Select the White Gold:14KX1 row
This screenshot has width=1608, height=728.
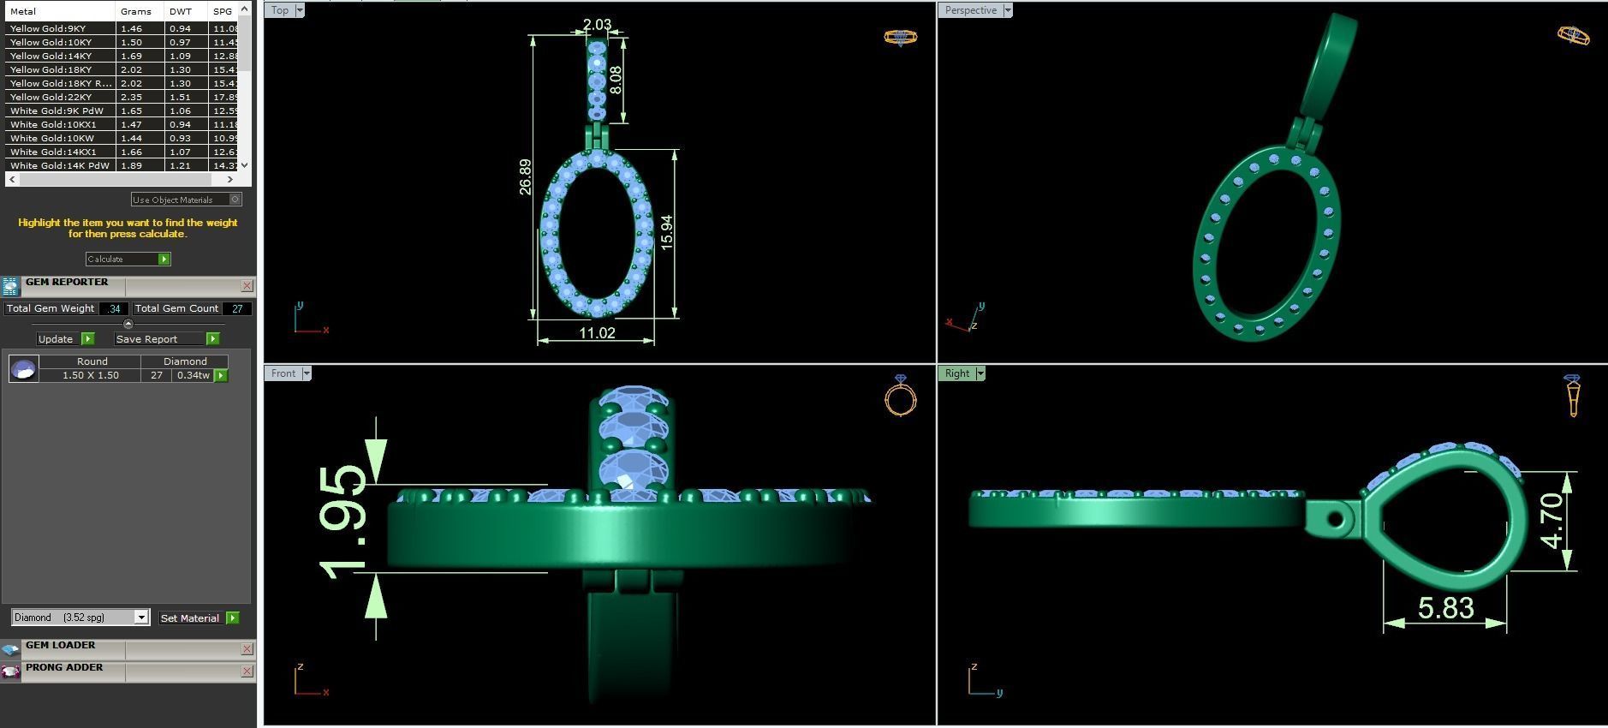tap(122, 152)
